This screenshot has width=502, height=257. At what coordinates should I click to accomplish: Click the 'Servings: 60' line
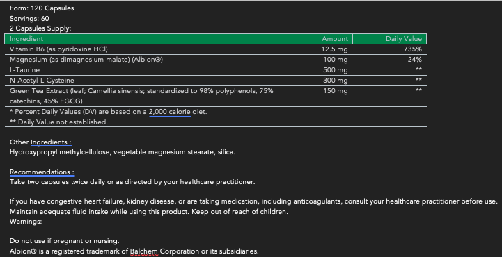pos(29,19)
